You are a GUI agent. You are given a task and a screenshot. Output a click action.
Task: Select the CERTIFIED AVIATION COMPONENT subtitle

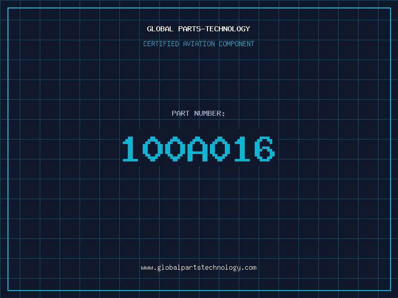point(199,44)
